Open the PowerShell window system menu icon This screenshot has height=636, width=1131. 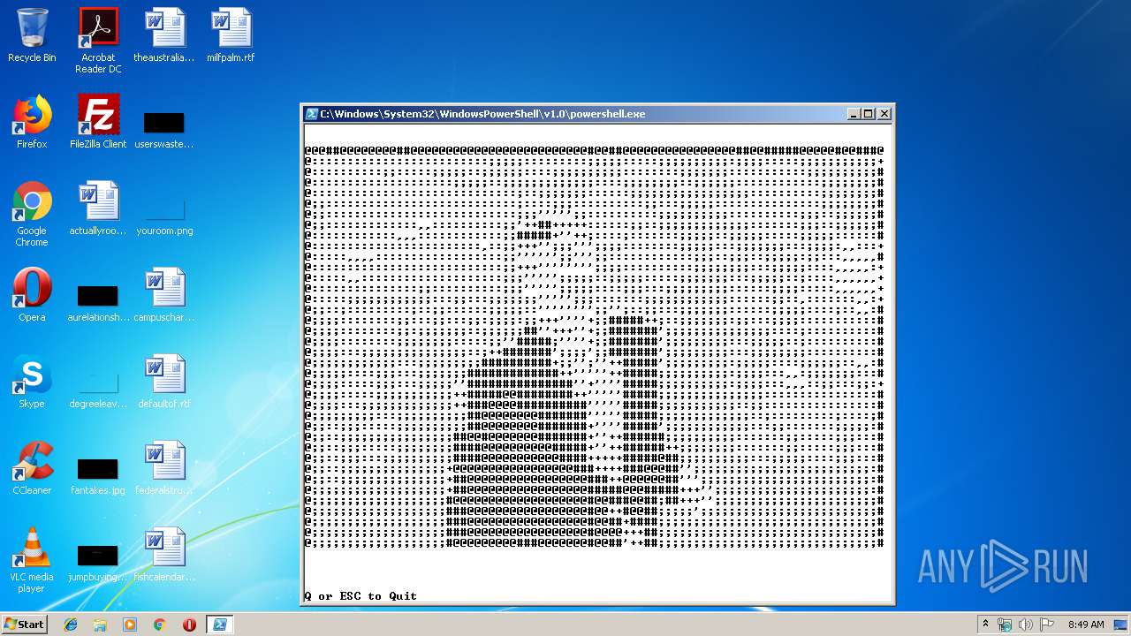(x=312, y=114)
